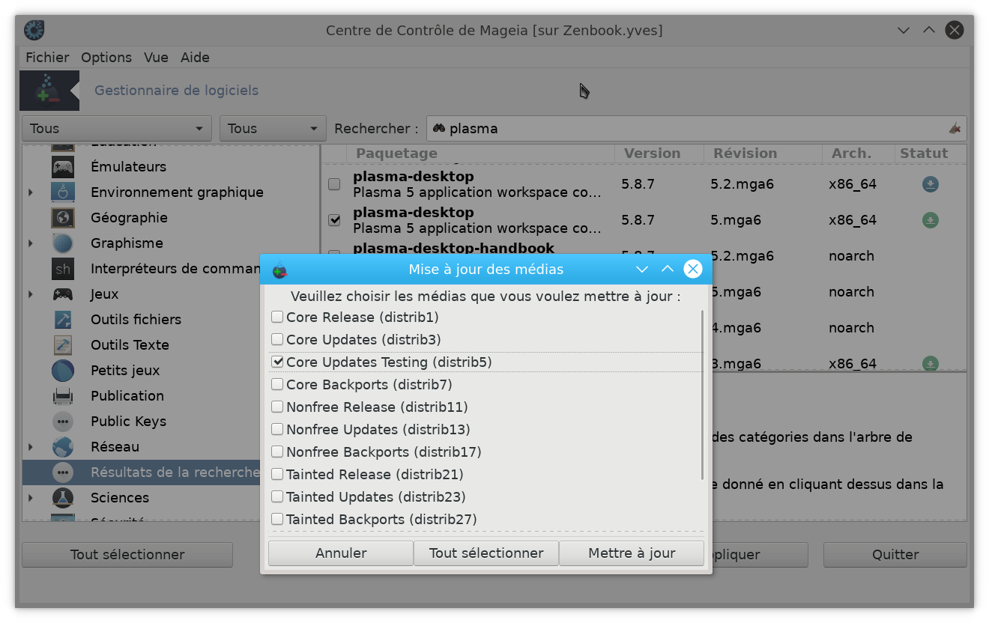Expand the Jeux tree node
The height and width of the screenshot is (623, 989).
tap(31, 294)
